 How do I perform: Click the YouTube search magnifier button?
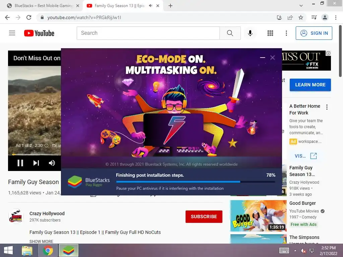(x=230, y=33)
